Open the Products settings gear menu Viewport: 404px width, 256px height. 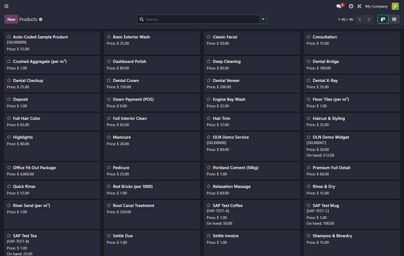click(x=41, y=19)
